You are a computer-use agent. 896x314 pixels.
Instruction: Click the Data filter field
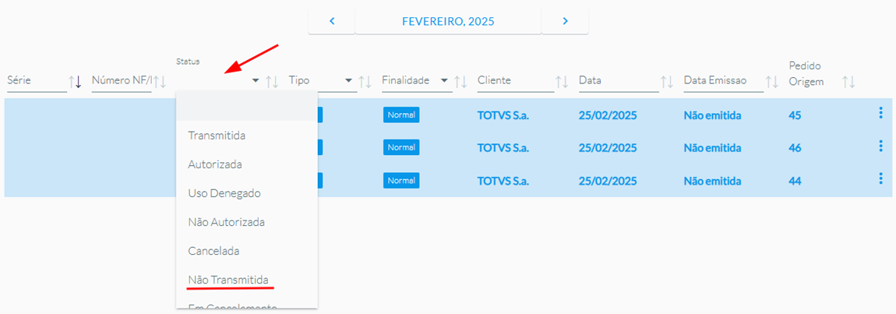[x=619, y=81]
